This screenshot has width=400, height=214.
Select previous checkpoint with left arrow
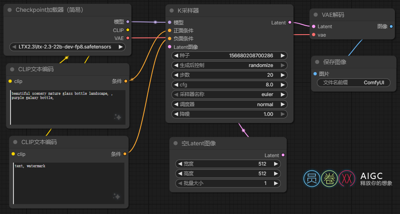(x=14, y=47)
